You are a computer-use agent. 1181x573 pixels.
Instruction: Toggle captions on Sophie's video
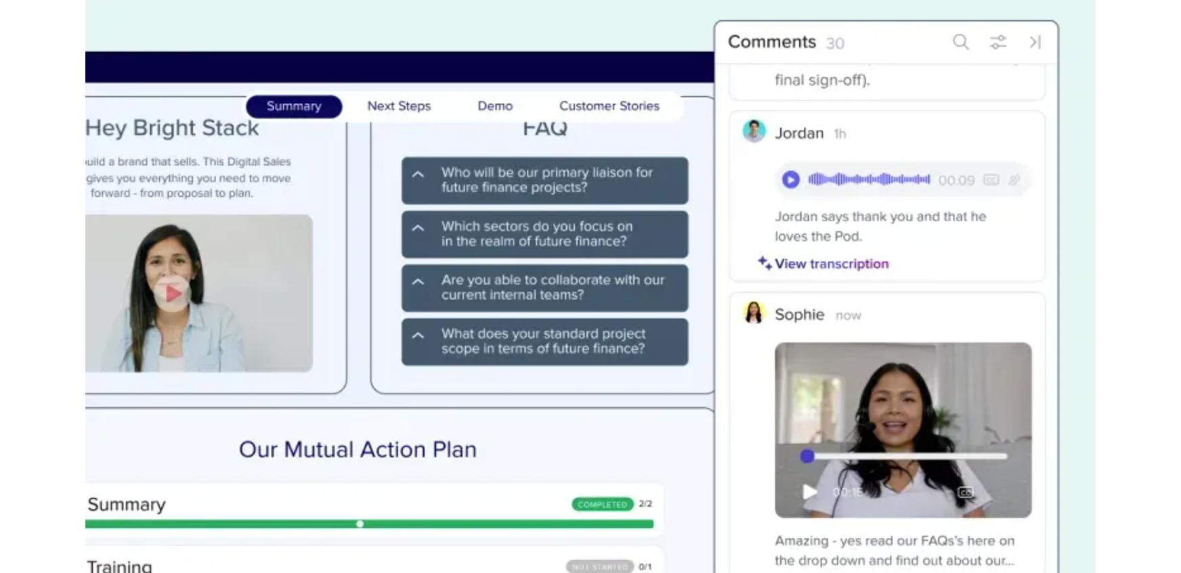point(966,492)
